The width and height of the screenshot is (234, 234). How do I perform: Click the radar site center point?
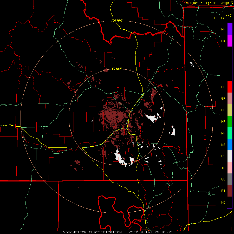coord(117,117)
